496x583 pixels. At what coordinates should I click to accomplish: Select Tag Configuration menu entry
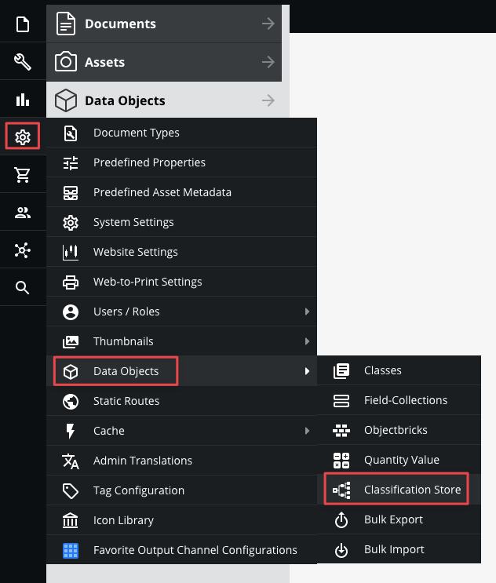(181, 490)
